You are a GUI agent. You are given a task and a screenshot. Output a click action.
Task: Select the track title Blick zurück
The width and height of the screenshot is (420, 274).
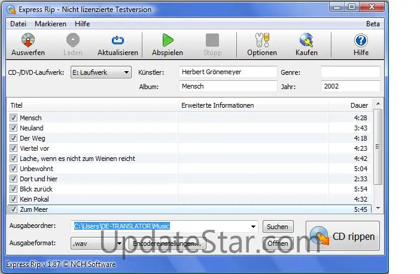[36, 189]
